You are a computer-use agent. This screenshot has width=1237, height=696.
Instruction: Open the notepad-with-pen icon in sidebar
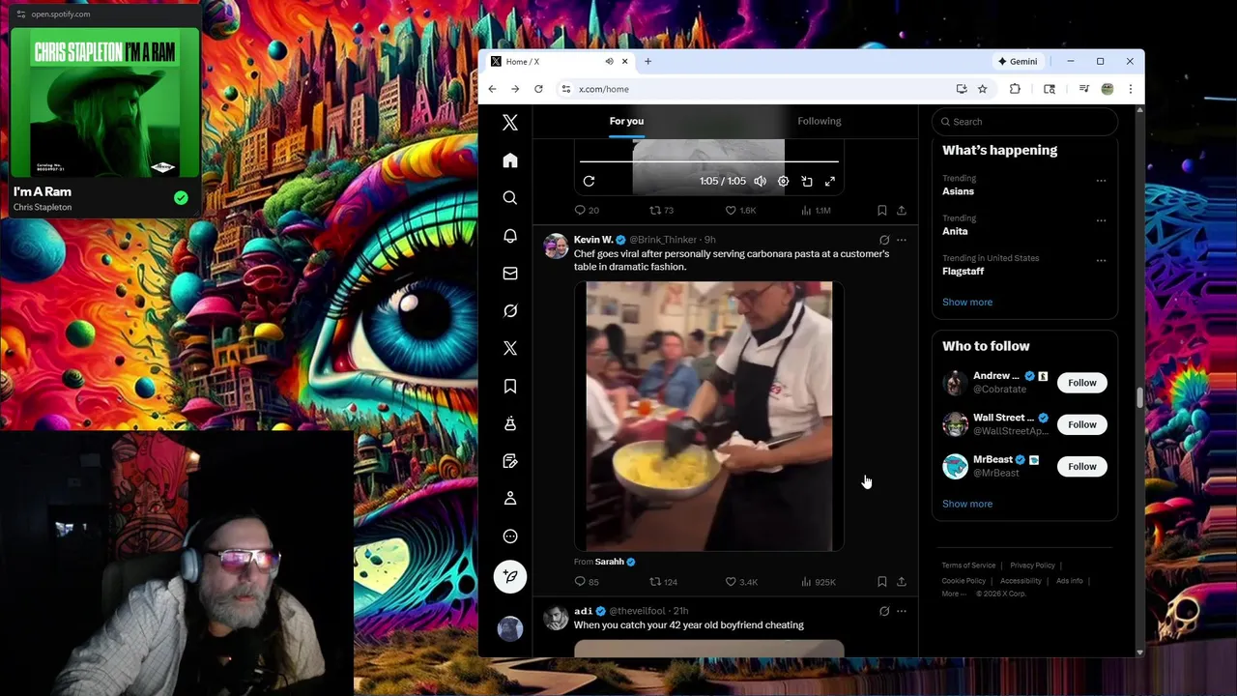click(x=510, y=461)
